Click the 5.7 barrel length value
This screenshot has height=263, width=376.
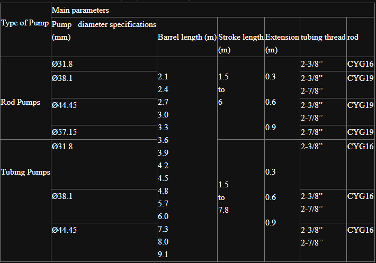pyautogui.click(x=163, y=204)
